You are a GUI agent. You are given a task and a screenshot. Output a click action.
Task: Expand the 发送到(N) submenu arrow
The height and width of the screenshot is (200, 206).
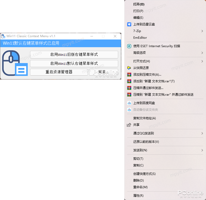(202, 150)
